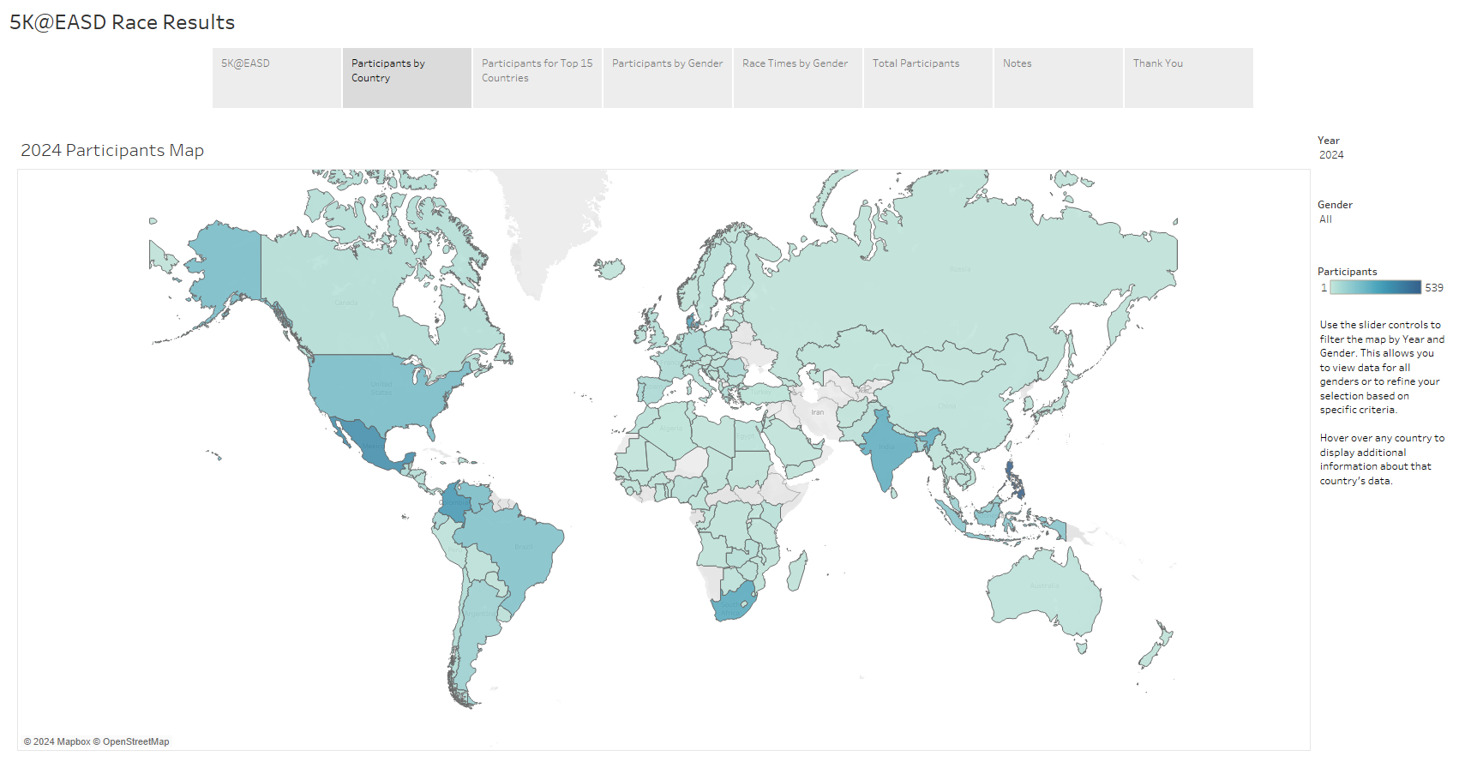
Task: Open the Total Participants tab
Action: click(928, 77)
